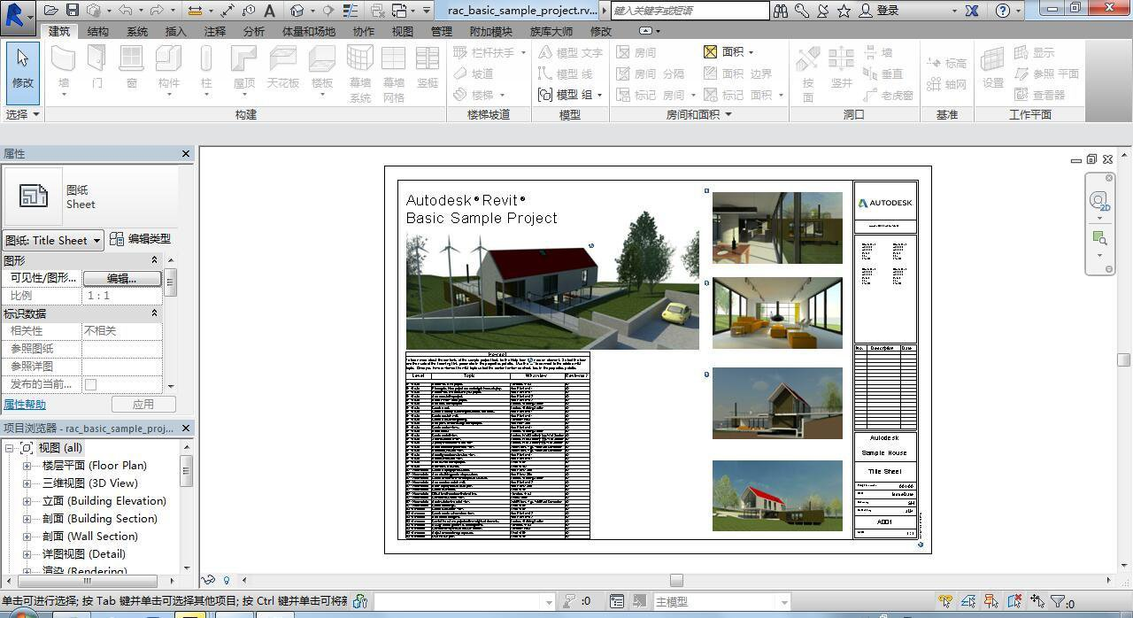Screen dimensions: 1133x618
Task: Click the drawing area vertical scrollbar thumb
Action: click(x=1124, y=359)
